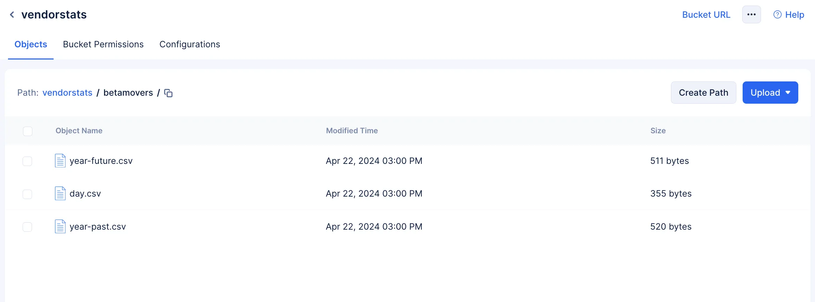Screen dimensions: 815x302
Task: Open the year-past.csv object name
Action: tap(98, 226)
